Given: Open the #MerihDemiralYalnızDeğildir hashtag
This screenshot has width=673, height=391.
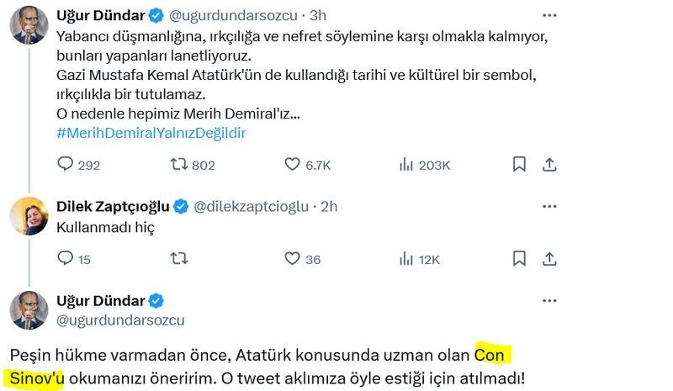Looking at the screenshot, I should (x=151, y=133).
